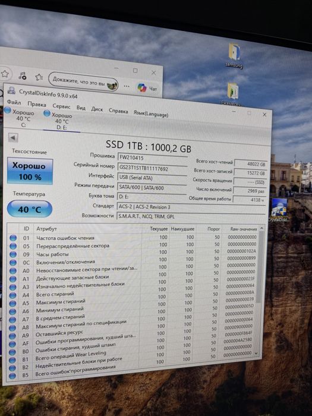Click the Режим передачи field SATA/600

152,188
